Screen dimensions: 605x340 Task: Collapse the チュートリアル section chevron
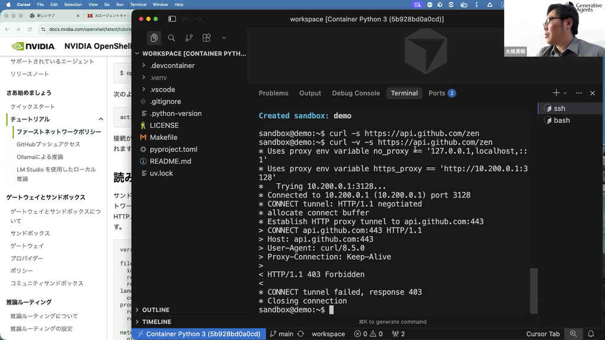(100, 119)
